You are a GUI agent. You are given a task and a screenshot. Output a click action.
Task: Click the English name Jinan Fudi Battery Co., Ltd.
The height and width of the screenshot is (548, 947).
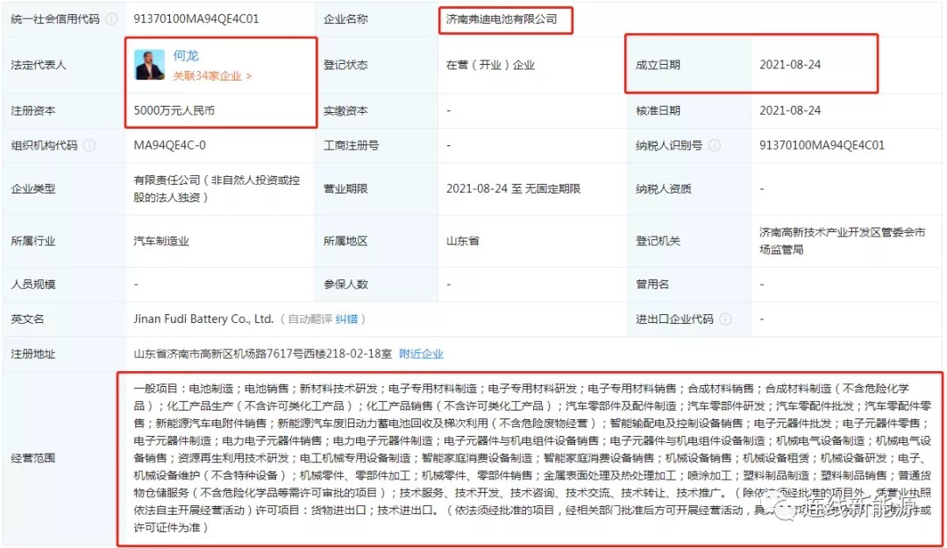(x=203, y=320)
